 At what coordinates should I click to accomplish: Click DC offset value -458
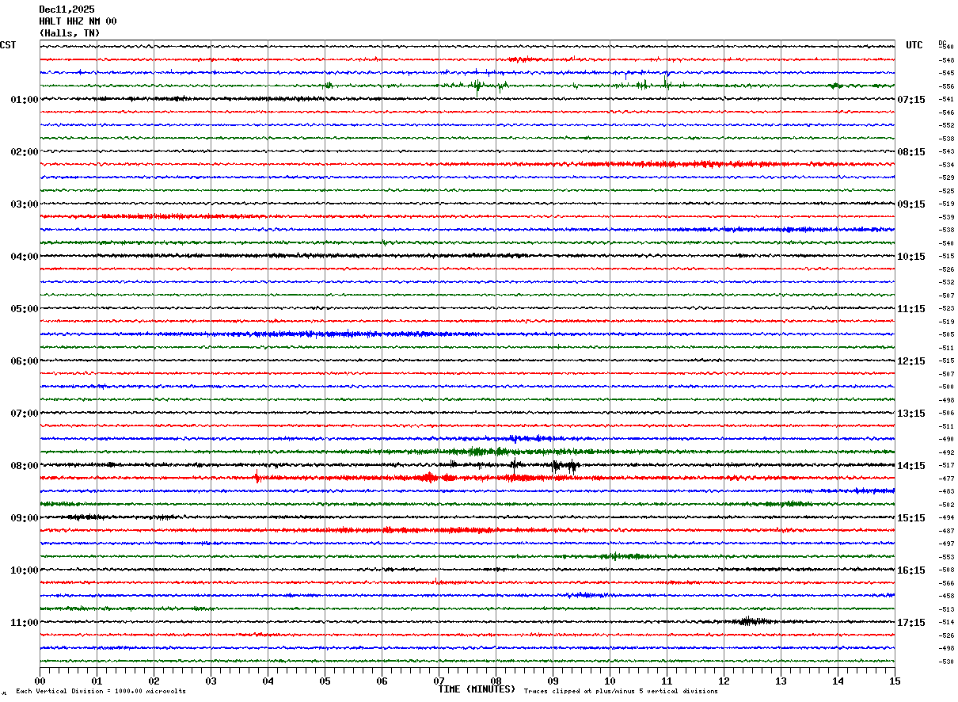click(946, 597)
